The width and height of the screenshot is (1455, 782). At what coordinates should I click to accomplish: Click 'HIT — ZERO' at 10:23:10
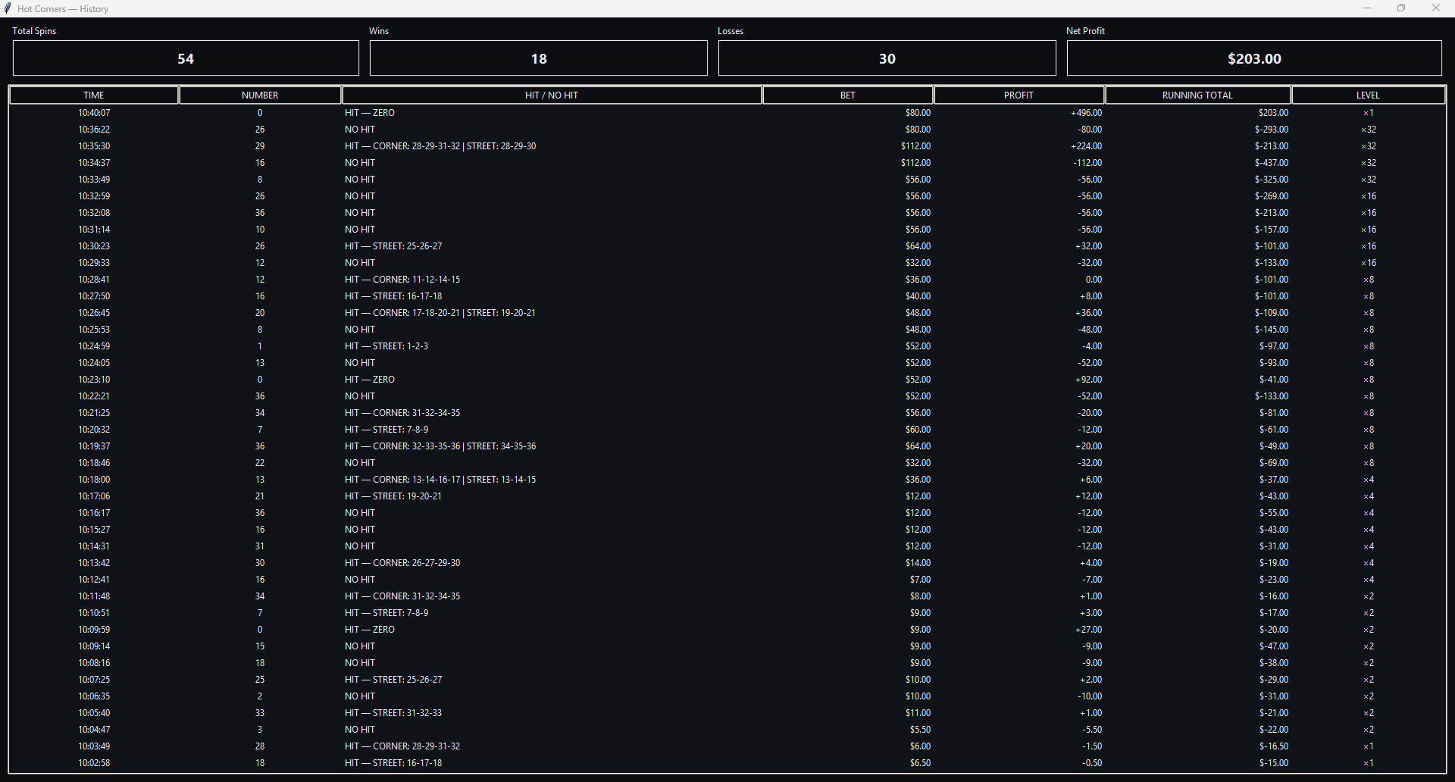[370, 380]
